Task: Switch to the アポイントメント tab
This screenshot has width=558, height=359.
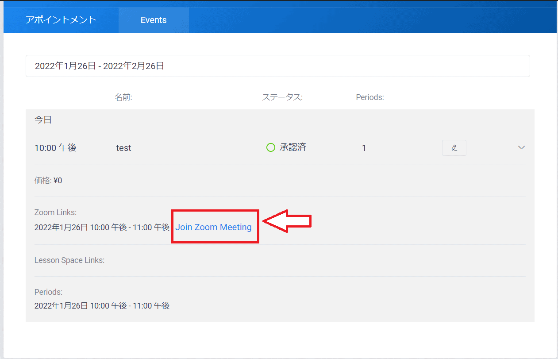Action: [61, 20]
